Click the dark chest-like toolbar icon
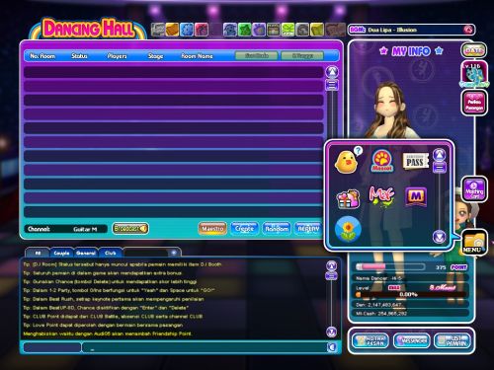This screenshot has height=370, width=494. point(274,30)
